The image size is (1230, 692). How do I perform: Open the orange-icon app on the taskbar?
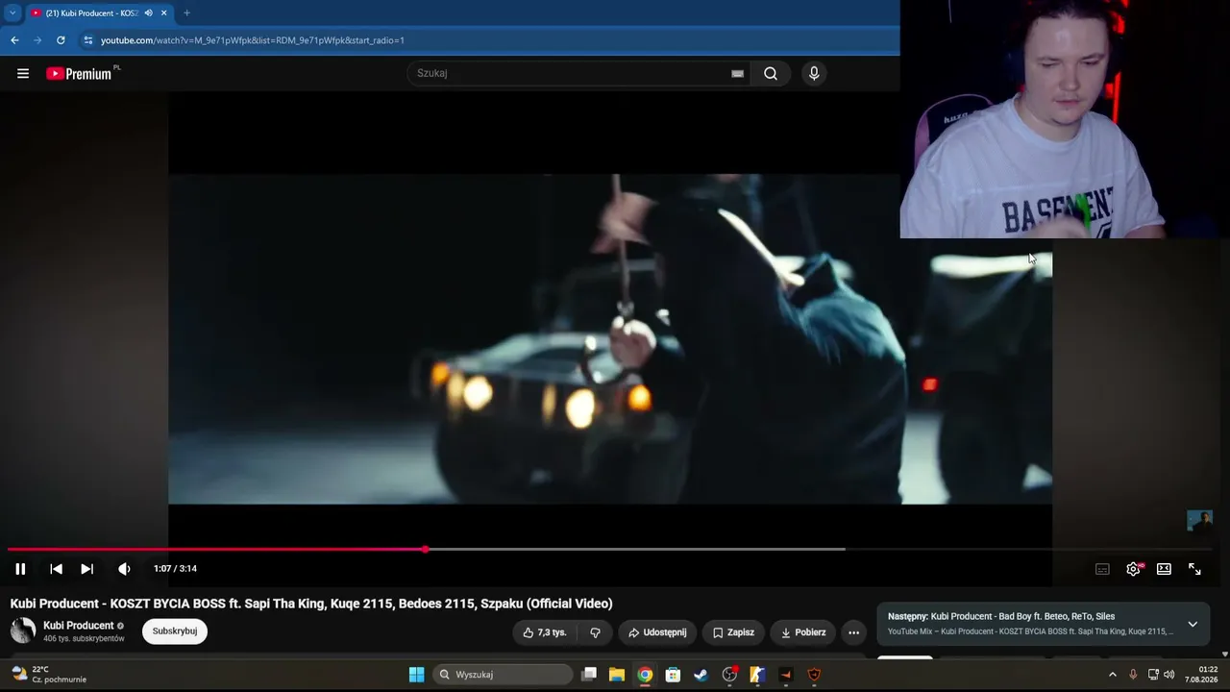click(x=786, y=675)
